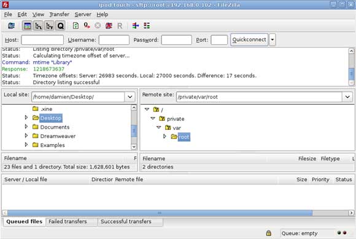Click the message log scrollbar up arrow
356x239 pixels.
pyautogui.click(x=351, y=51)
